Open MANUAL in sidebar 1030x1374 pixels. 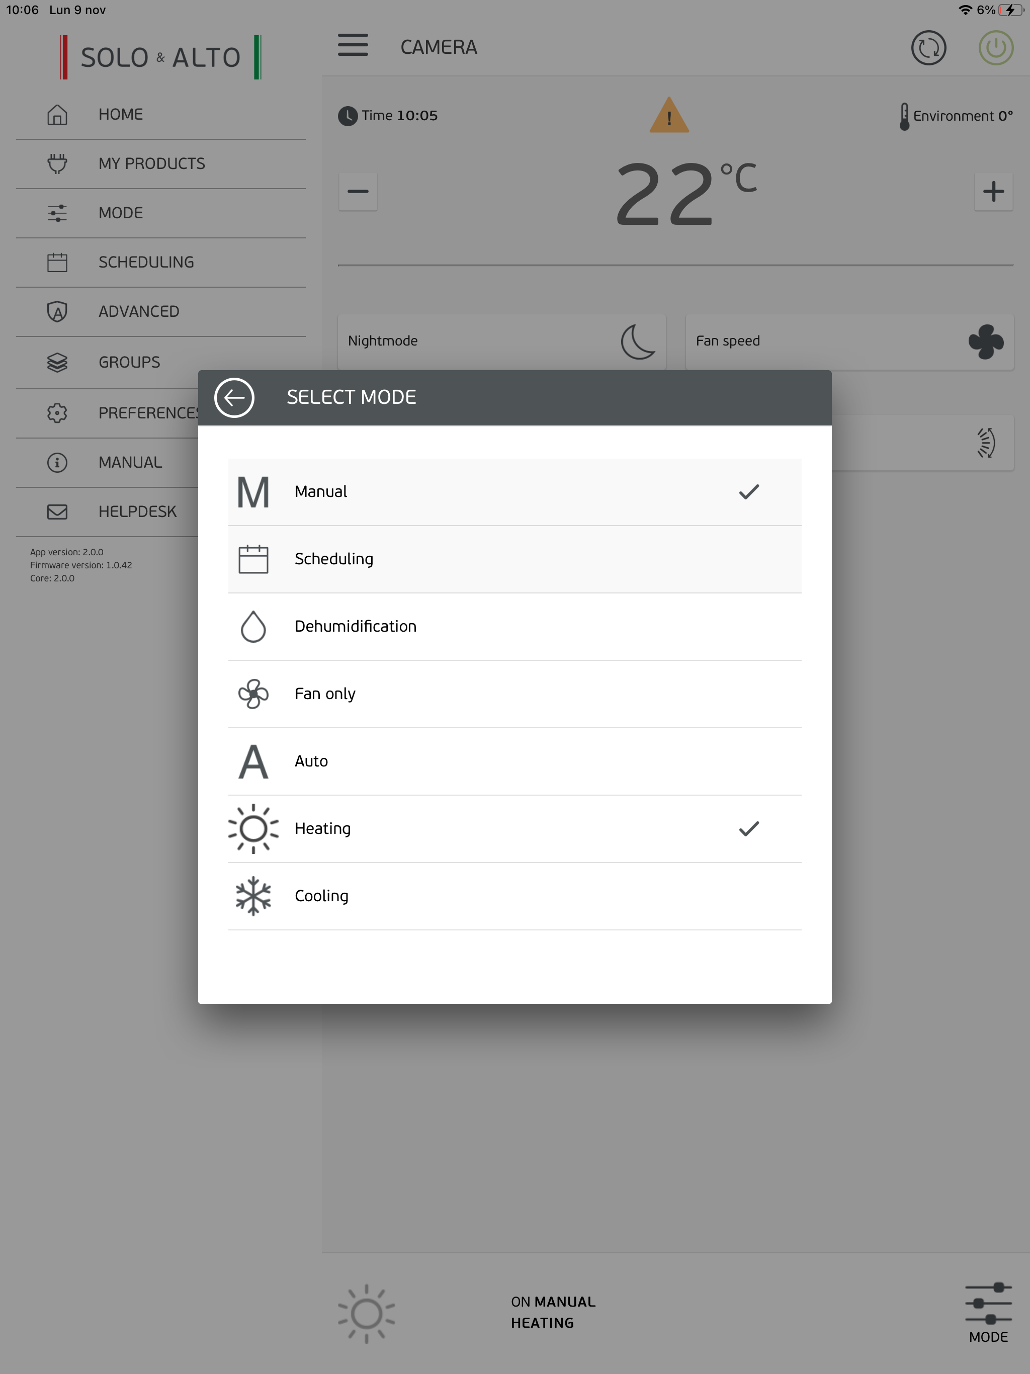(x=107, y=463)
